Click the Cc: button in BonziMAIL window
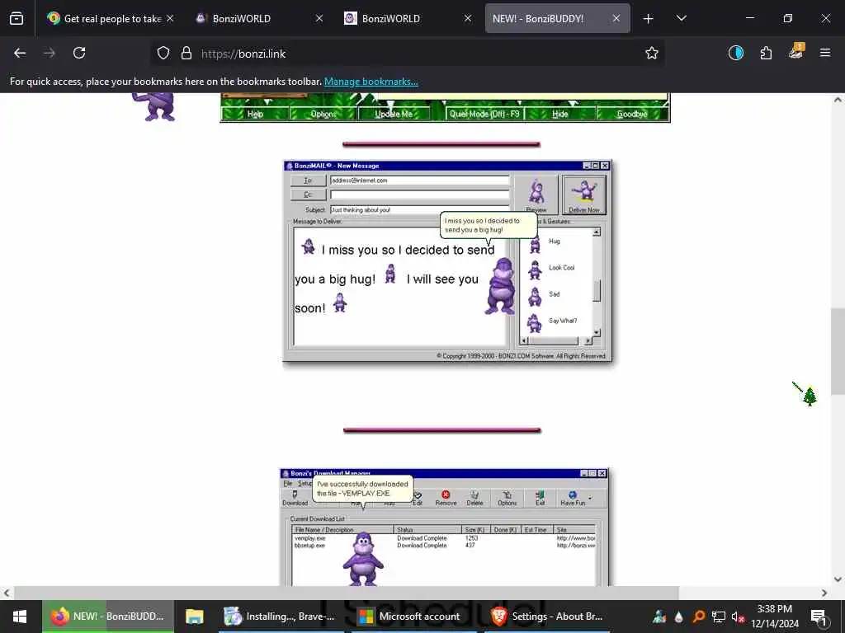845x633 pixels. 308,195
